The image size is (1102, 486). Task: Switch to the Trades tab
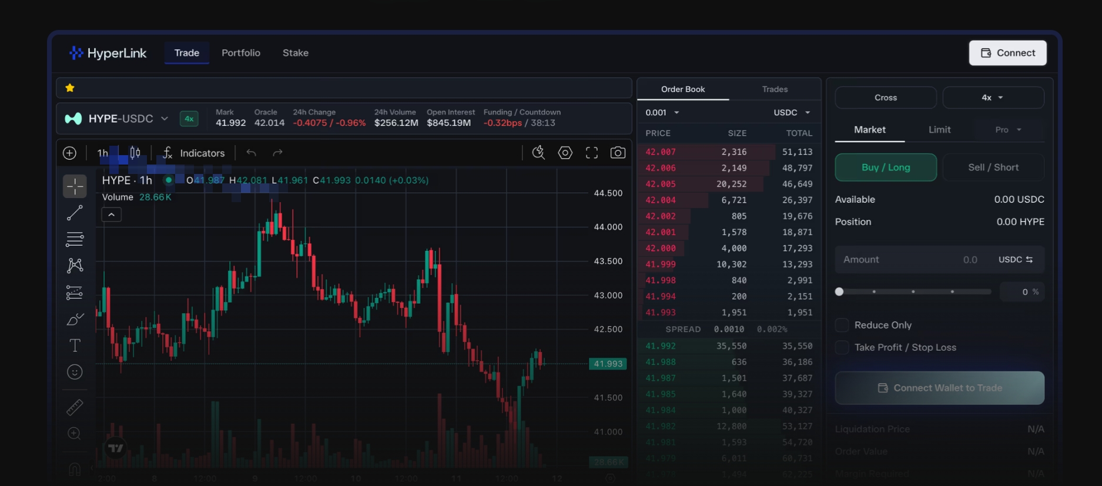pyautogui.click(x=775, y=89)
